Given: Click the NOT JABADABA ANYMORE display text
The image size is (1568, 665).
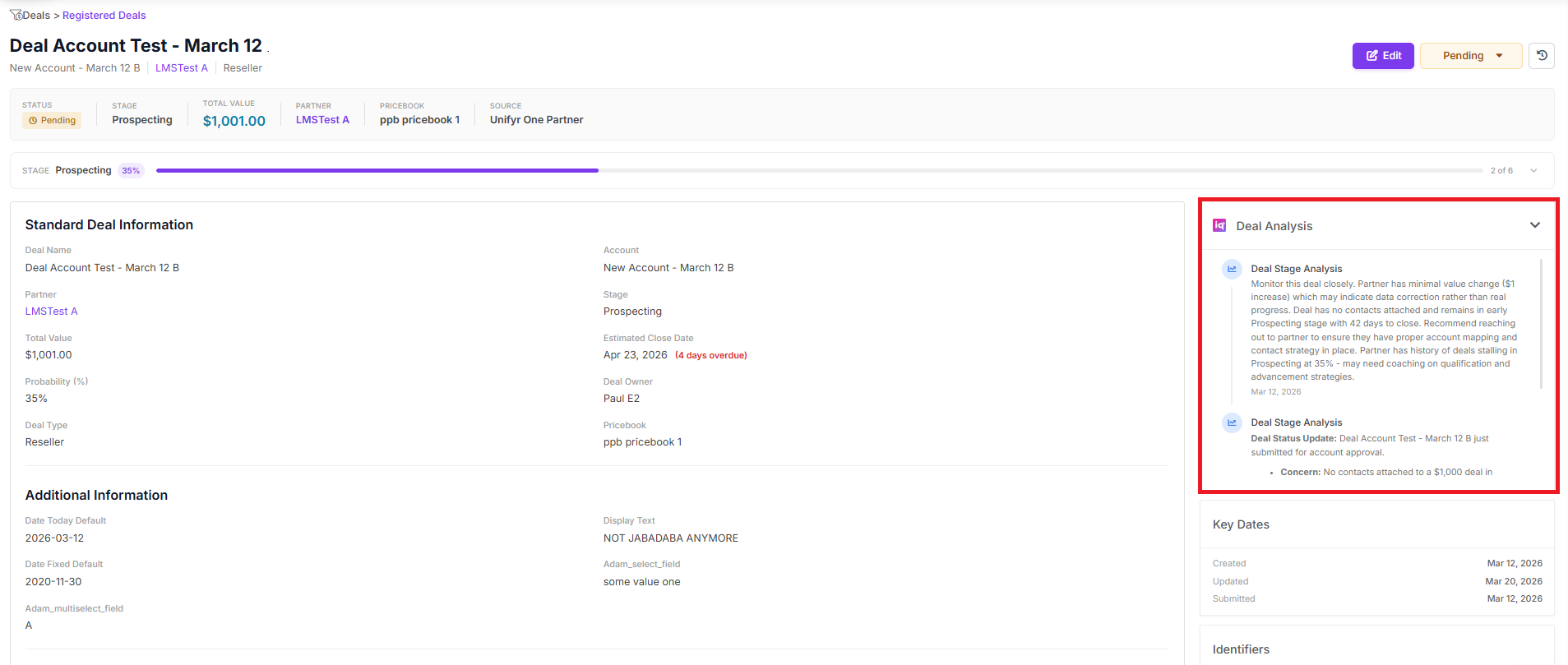Looking at the screenshot, I should 671,538.
